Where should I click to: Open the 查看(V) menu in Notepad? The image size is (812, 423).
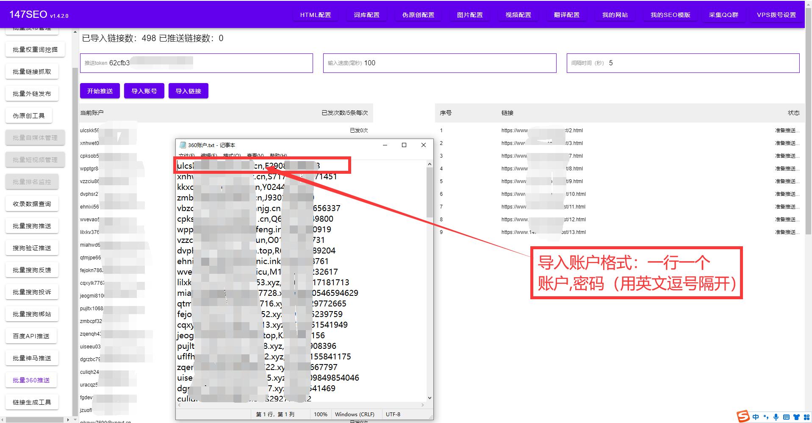click(x=254, y=155)
